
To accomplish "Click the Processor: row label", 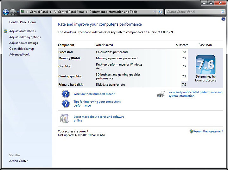I will coord(66,52).
